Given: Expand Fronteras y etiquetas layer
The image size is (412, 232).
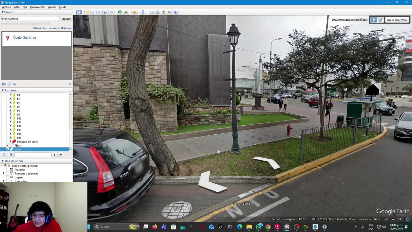Looking at the screenshot, I should point(4,173).
